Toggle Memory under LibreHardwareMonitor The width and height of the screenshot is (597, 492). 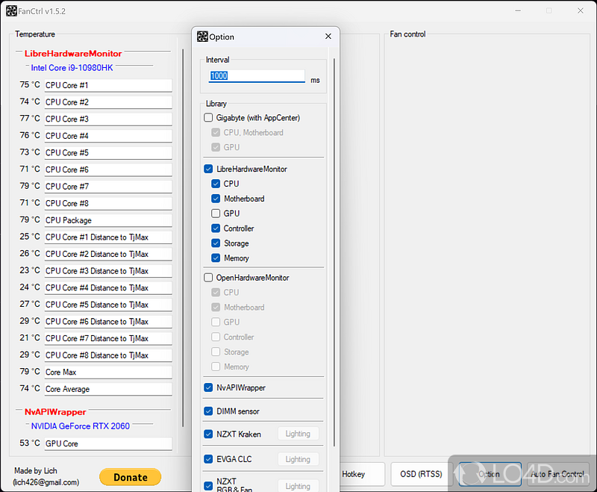pos(216,258)
